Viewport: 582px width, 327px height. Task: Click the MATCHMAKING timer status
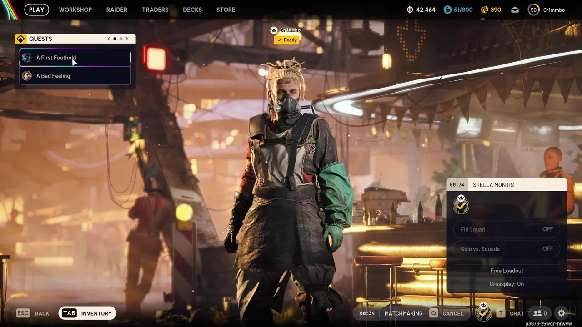pyautogui.click(x=391, y=313)
